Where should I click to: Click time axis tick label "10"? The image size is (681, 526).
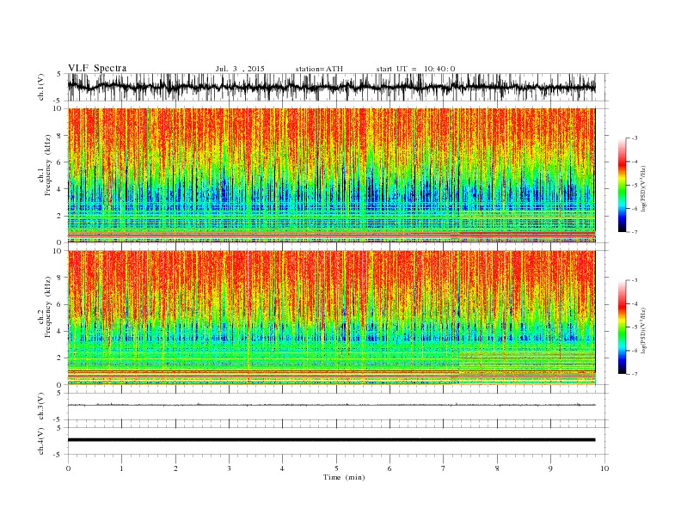(604, 468)
